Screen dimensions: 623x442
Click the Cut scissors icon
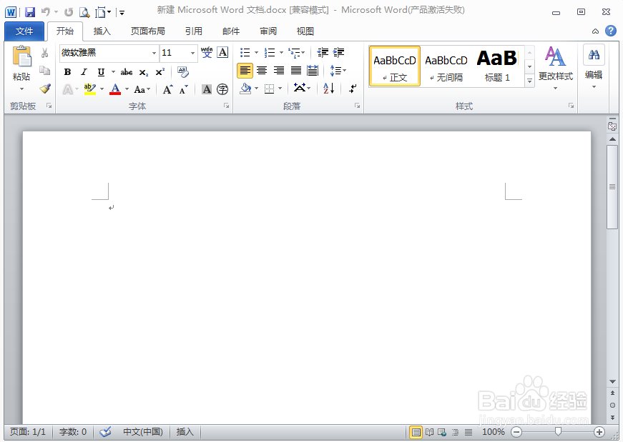pos(45,53)
